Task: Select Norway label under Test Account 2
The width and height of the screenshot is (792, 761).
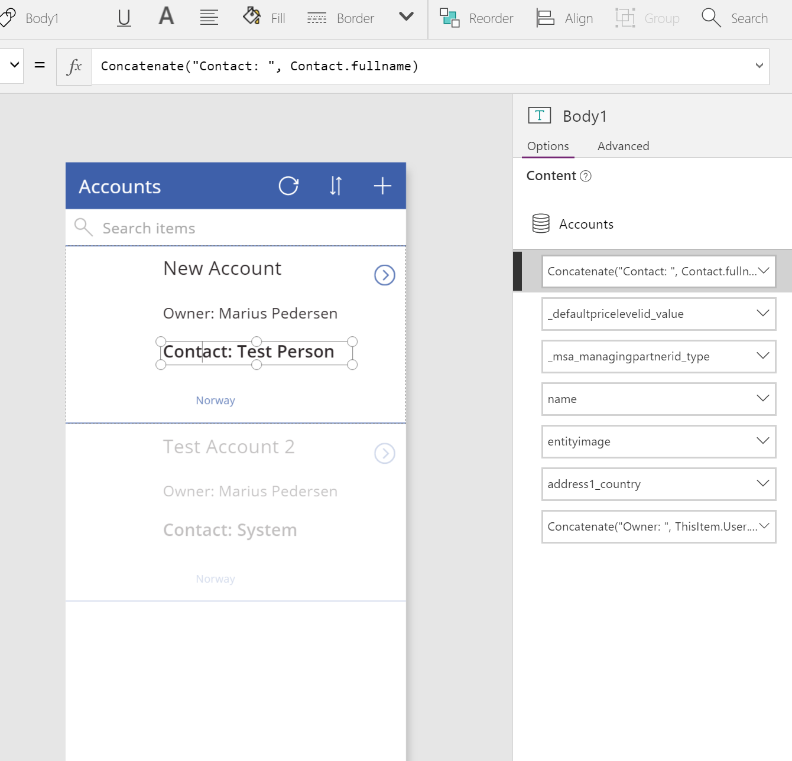Action: pyautogui.click(x=216, y=579)
